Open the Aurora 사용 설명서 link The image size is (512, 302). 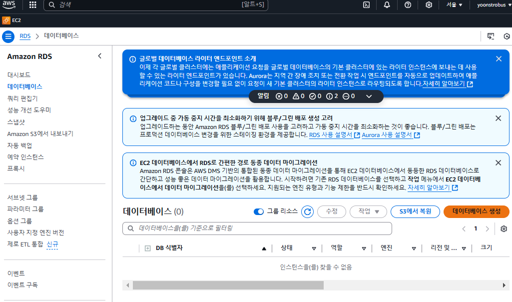click(391, 135)
